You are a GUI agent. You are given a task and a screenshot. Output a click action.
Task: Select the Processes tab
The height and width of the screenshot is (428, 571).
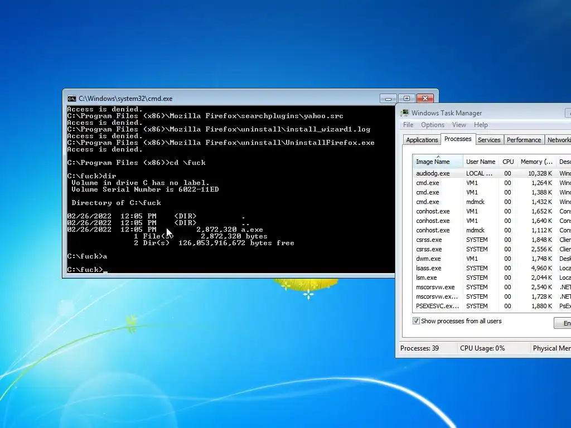click(x=458, y=139)
